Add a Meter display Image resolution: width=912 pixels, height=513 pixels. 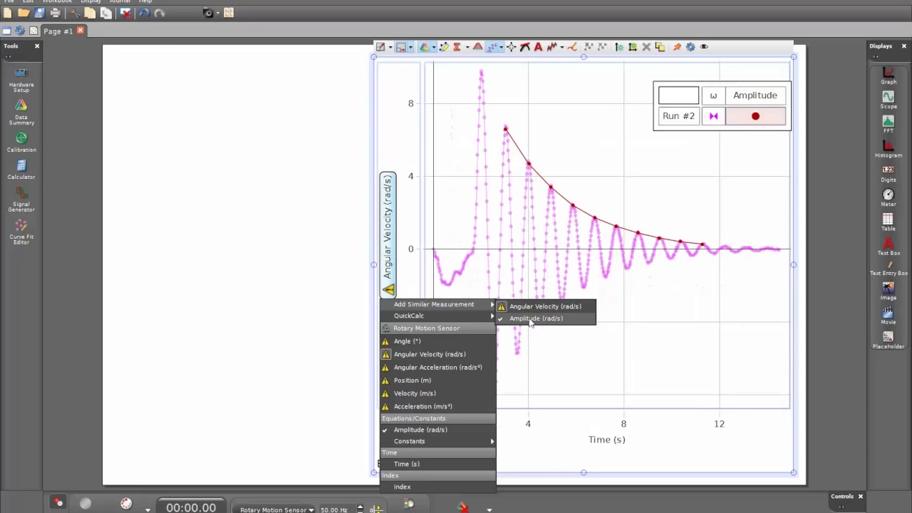point(888,197)
